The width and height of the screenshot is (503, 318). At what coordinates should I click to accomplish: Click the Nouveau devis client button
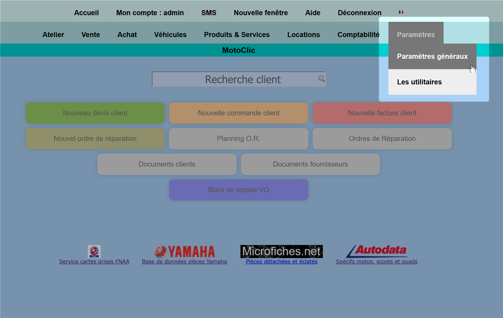point(95,113)
